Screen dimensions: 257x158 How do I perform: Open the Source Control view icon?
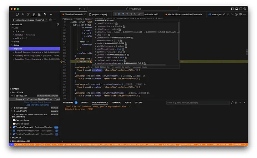(28, 14)
